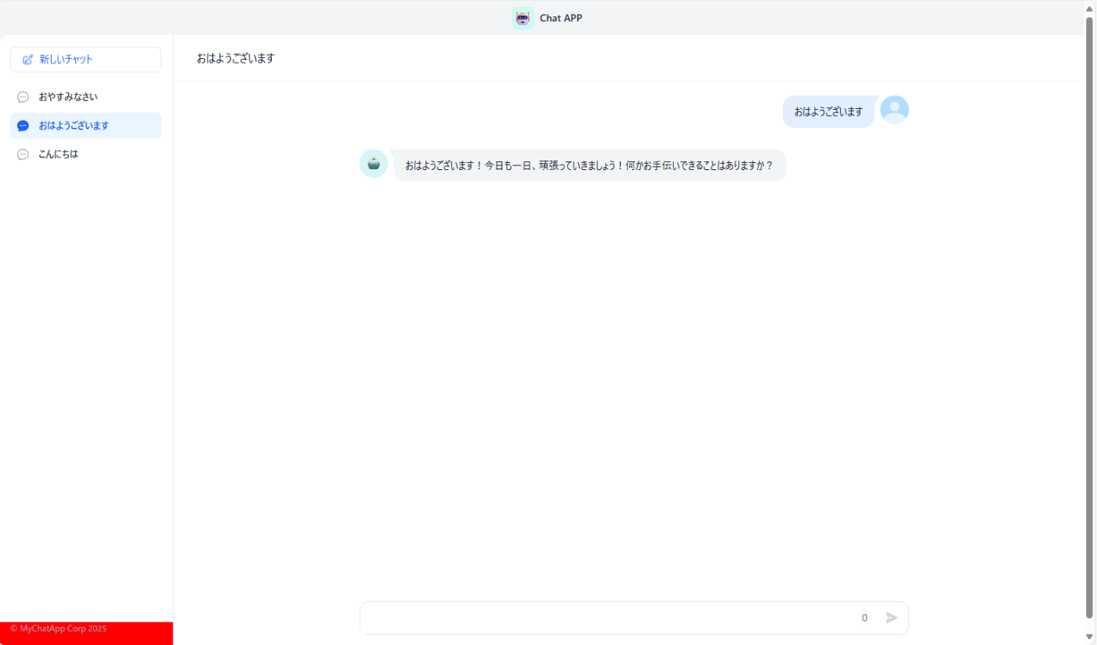The height and width of the screenshot is (645, 1097).
Task: Click the user message bubble おはようございます
Action: tap(828, 111)
